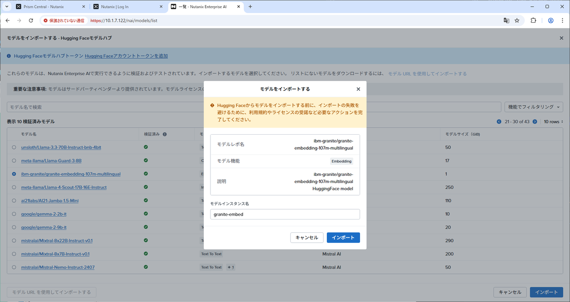The height and width of the screenshot is (302, 570).
Task: Select radio for mistralai/Mixtral-8x7B-Instruct-v0.1
Action: pos(14,254)
